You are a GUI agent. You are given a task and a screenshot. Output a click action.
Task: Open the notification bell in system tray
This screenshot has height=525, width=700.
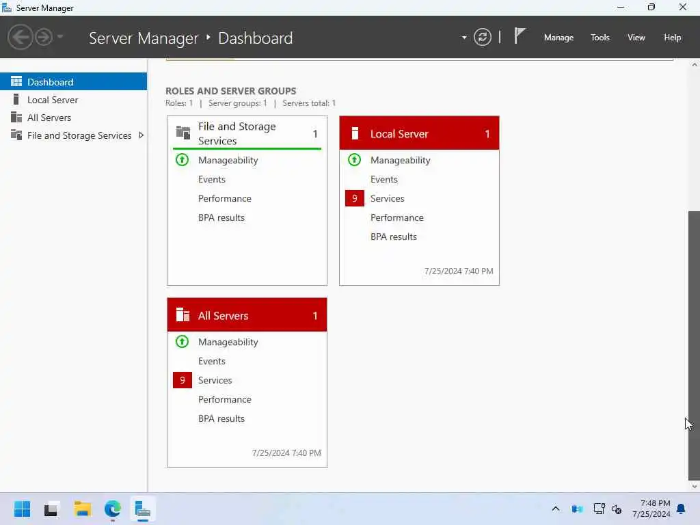click(681, 509)
